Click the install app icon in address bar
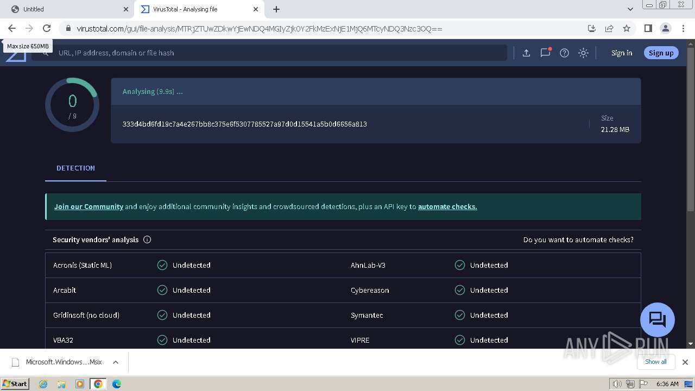 pos(592,28)
